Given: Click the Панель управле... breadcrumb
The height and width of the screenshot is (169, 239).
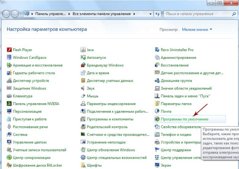Looking at the screenshot, I should click(x=50, y=14).
